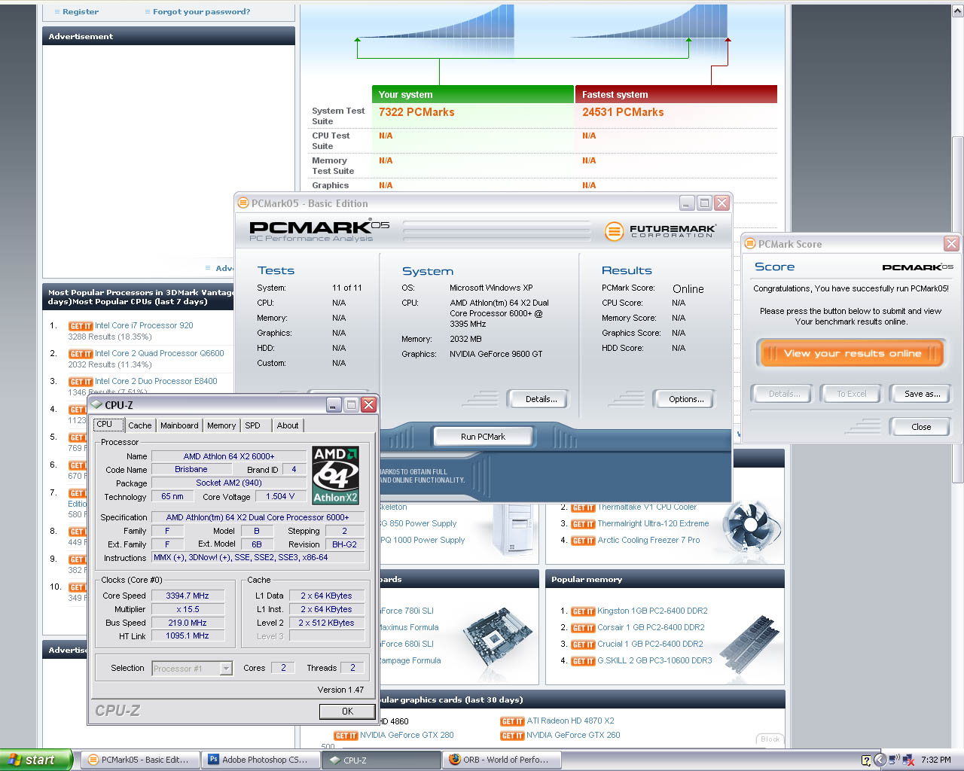The width and height of the screenshot is (964, 771).
Task: Click the Online PCMark Score value
Action: pyautogui.click(x=688, y=289)
